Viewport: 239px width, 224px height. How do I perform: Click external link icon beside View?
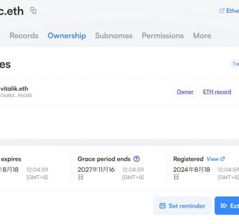coord(222,159)
